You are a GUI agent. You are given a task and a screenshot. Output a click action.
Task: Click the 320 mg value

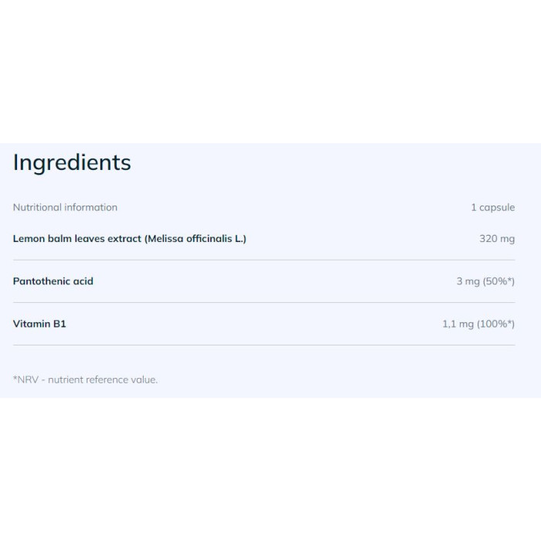pyautogui.click(x=497, y=239)
